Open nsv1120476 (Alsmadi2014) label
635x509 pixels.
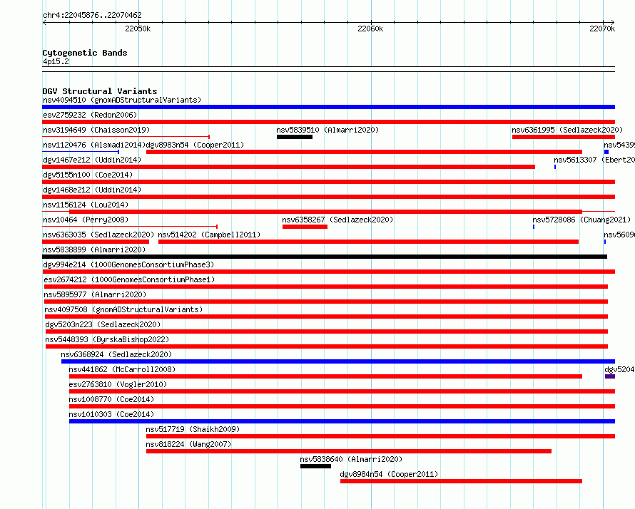[94, 145]
